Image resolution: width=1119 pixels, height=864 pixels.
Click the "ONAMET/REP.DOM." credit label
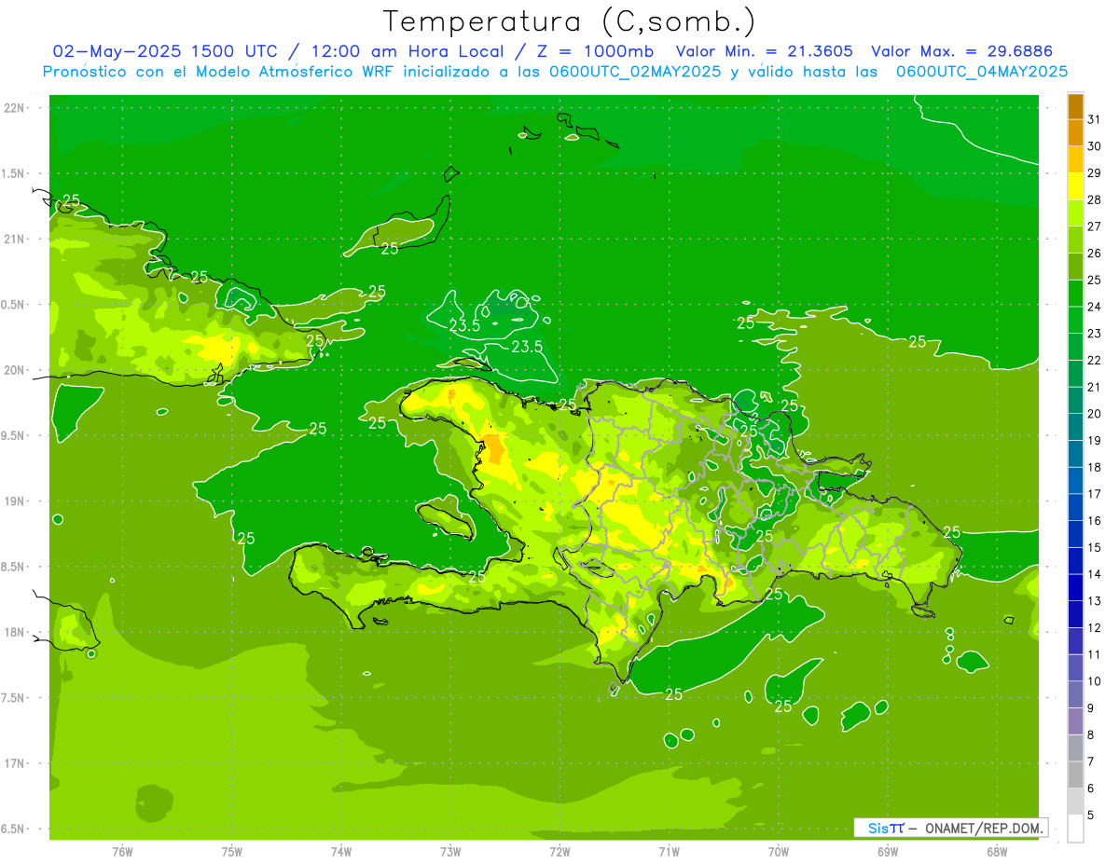click(x=984, y=828)
